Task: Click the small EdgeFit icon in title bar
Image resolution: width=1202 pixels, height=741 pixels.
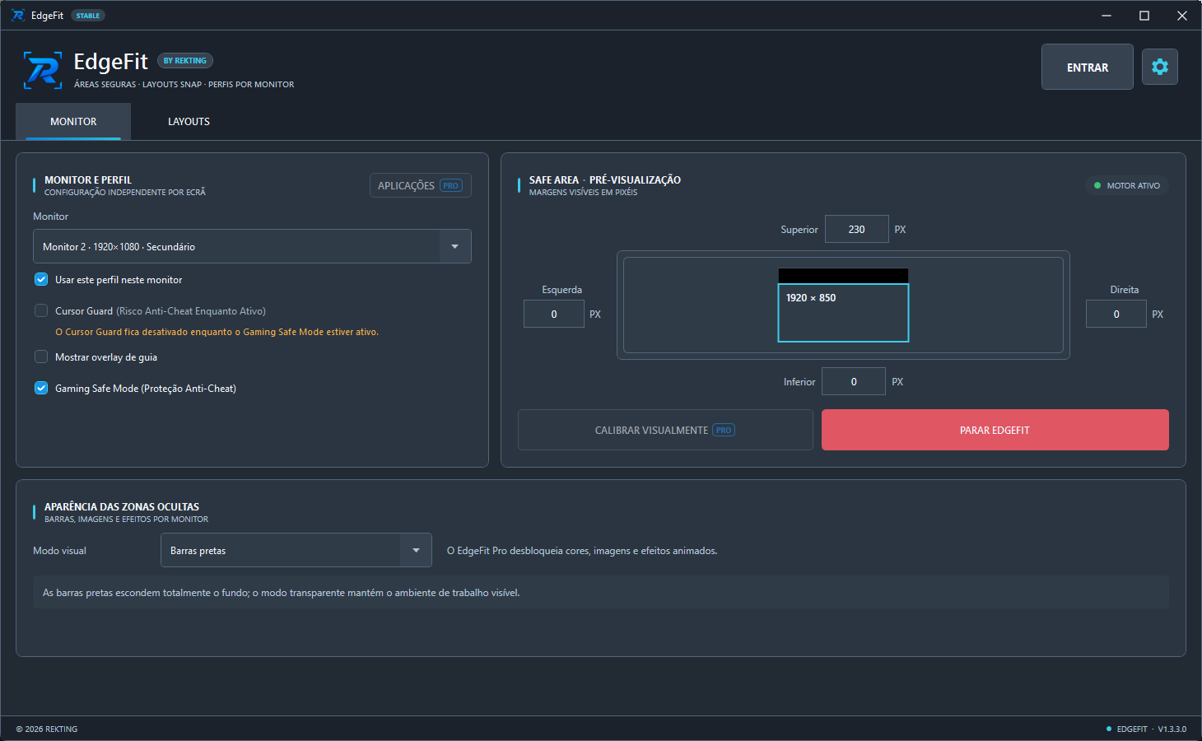Action: tap(17, 16)
